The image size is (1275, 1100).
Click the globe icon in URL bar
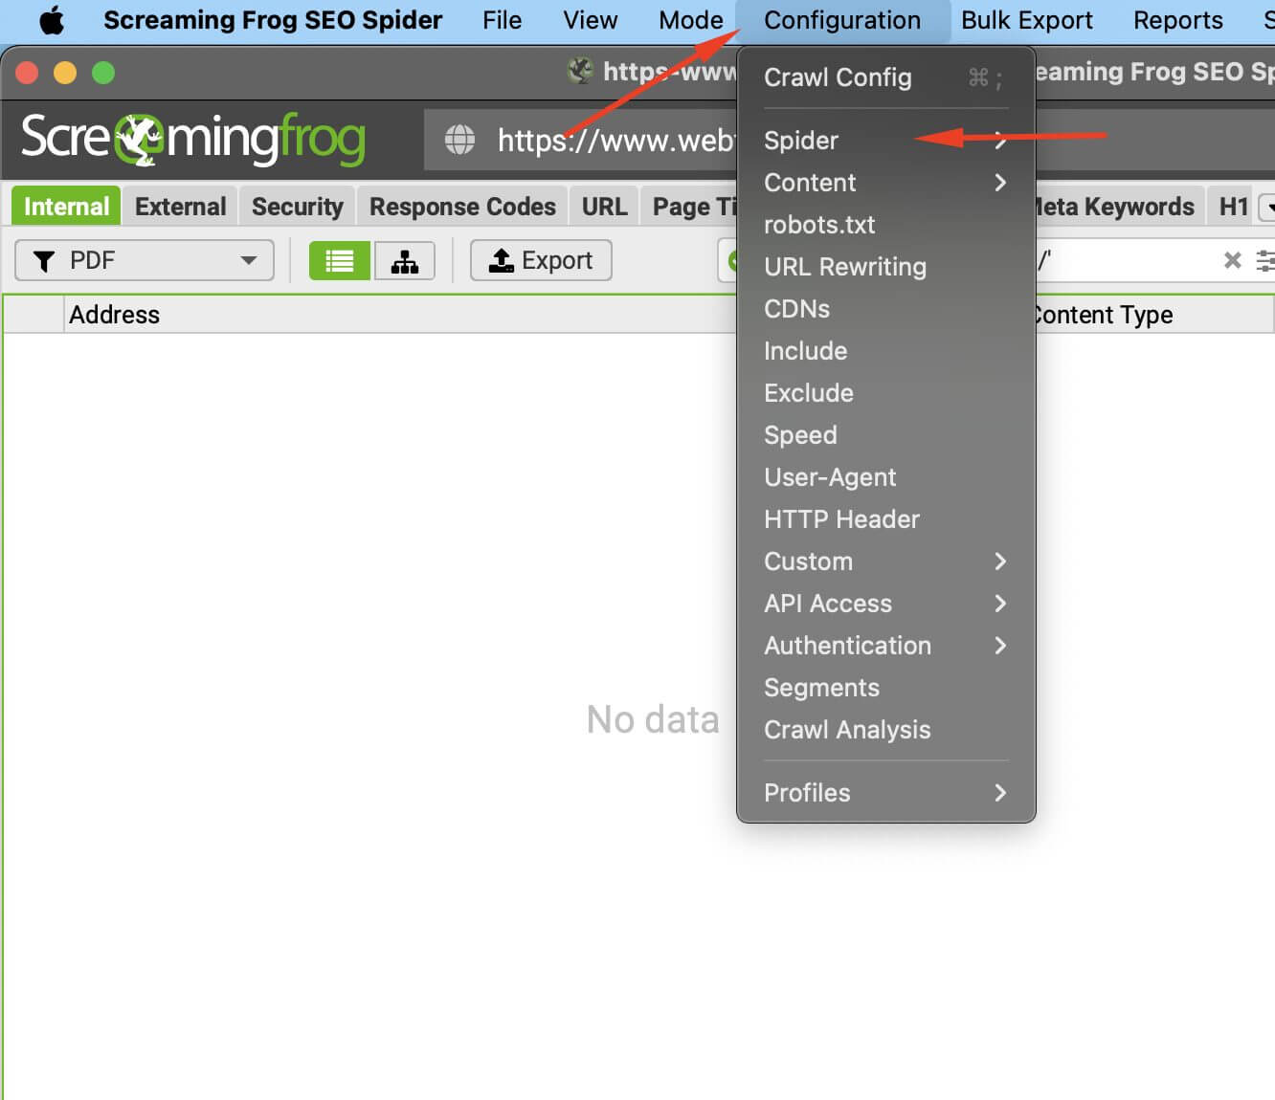pos(459,140)
